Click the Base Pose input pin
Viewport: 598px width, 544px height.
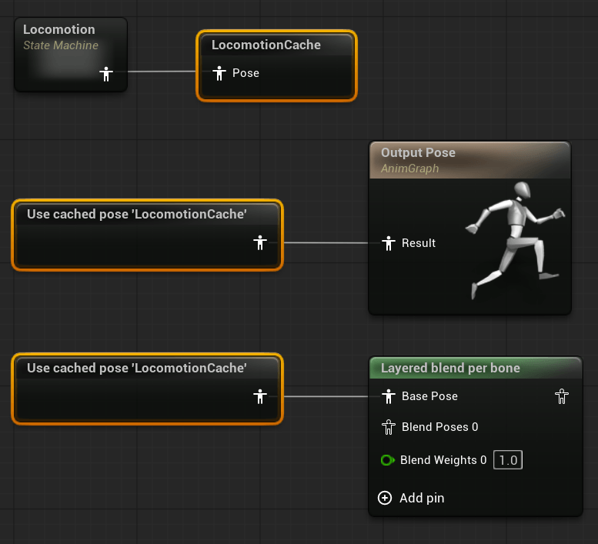389,397
